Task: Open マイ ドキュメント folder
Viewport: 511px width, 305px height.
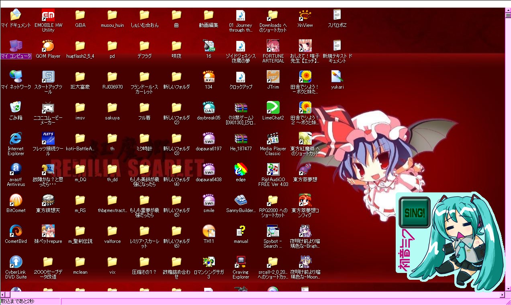Action: point(16,16)
